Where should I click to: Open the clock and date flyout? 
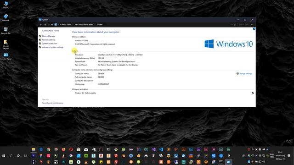click(280, 156)
